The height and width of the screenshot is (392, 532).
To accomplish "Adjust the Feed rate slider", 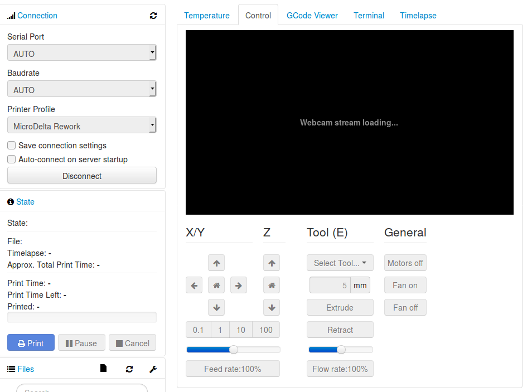I will [233, 350].
